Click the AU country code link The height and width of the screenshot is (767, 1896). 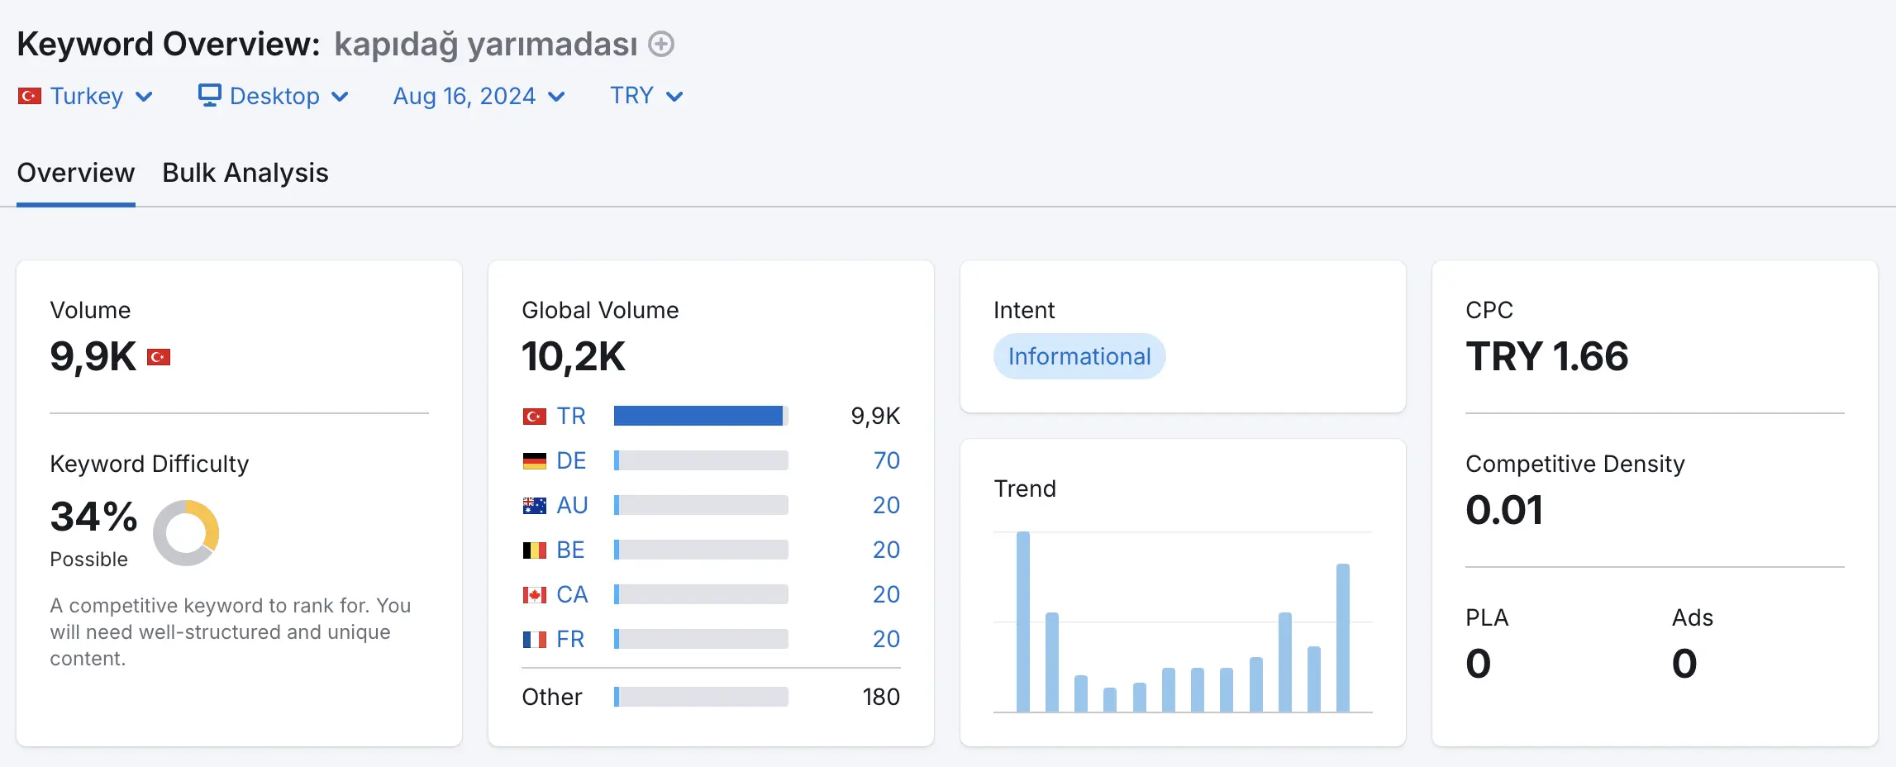pos(572,505)
